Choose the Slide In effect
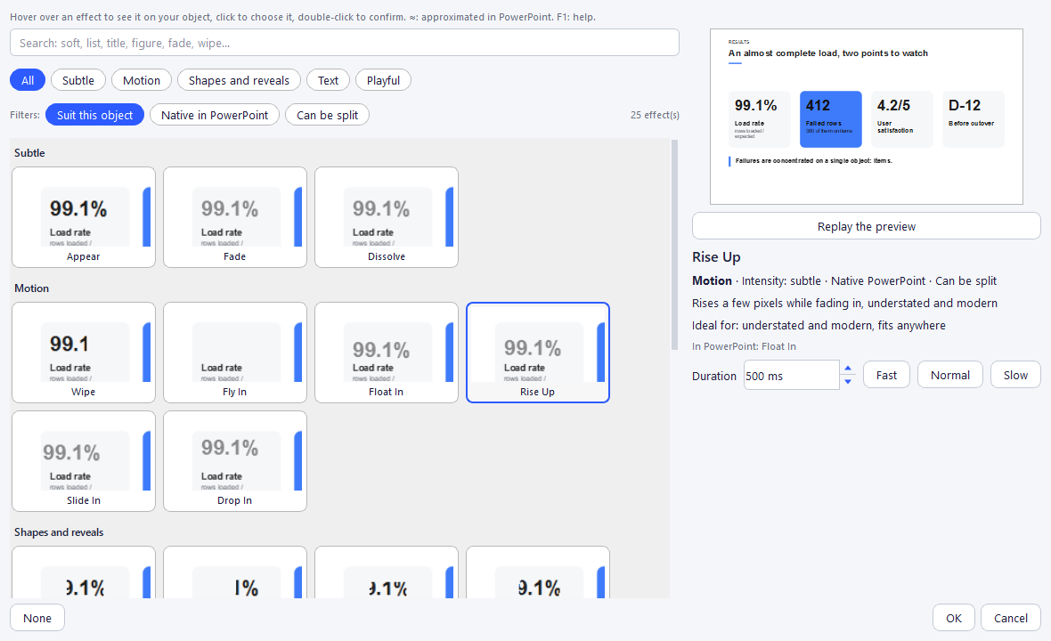The image size is (1051, 641). click(84, 461)
